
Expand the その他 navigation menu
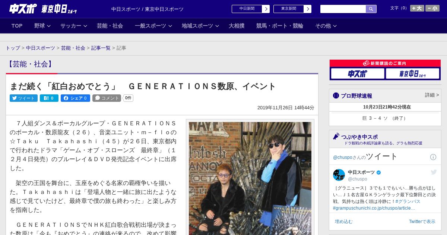pyautogui.click(x=326, y=26)
